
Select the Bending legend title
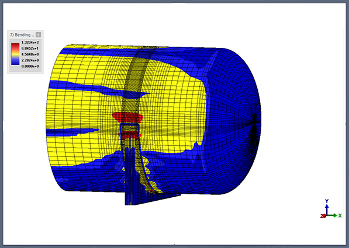pyautogui.click(x=22, y=34)
